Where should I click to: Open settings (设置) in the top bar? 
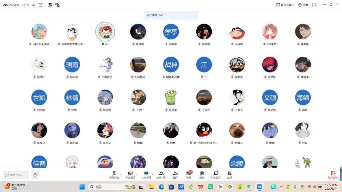pos(303,5)
